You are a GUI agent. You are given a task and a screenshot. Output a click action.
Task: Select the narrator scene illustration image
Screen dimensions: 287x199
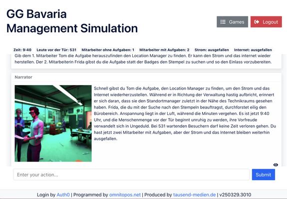point(53,123)
